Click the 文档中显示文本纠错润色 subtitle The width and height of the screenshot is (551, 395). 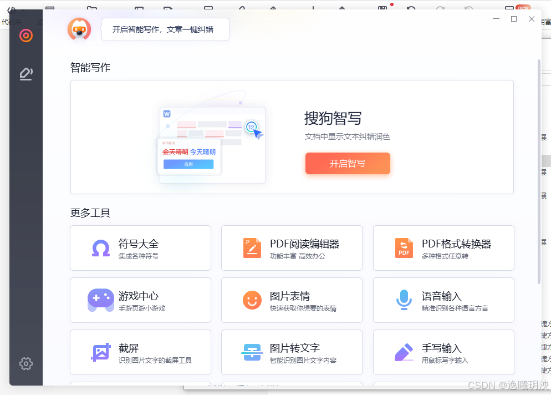click(x=348, y=136)
